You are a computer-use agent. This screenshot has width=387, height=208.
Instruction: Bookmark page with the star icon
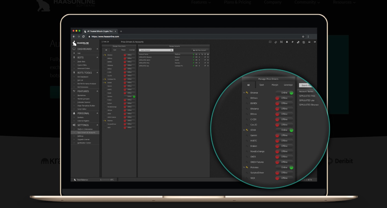(x=303, y=36)
